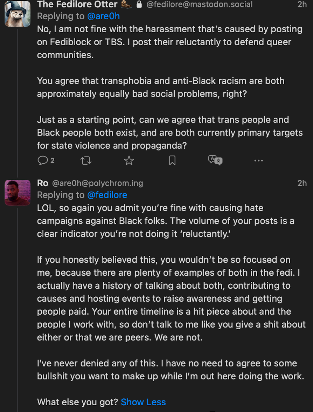Click the @are0h@polychrom.ing handle
The image size is (313, 412).
pyautogui.click(x=98, y=183)
